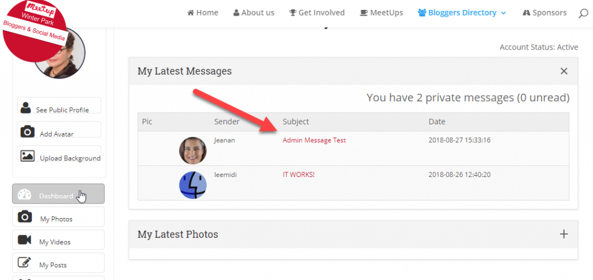Click the Pic column header
The width and height of the screenshot is (593, 280).
(x=147, y=121)
